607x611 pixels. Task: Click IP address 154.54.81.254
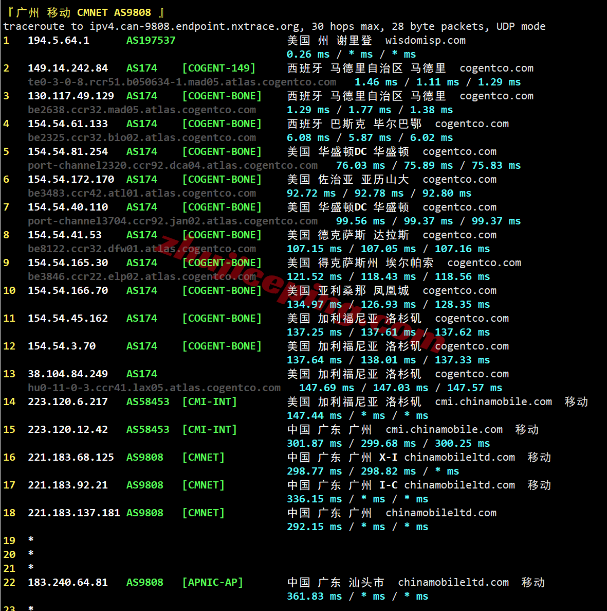coord(68,151)
